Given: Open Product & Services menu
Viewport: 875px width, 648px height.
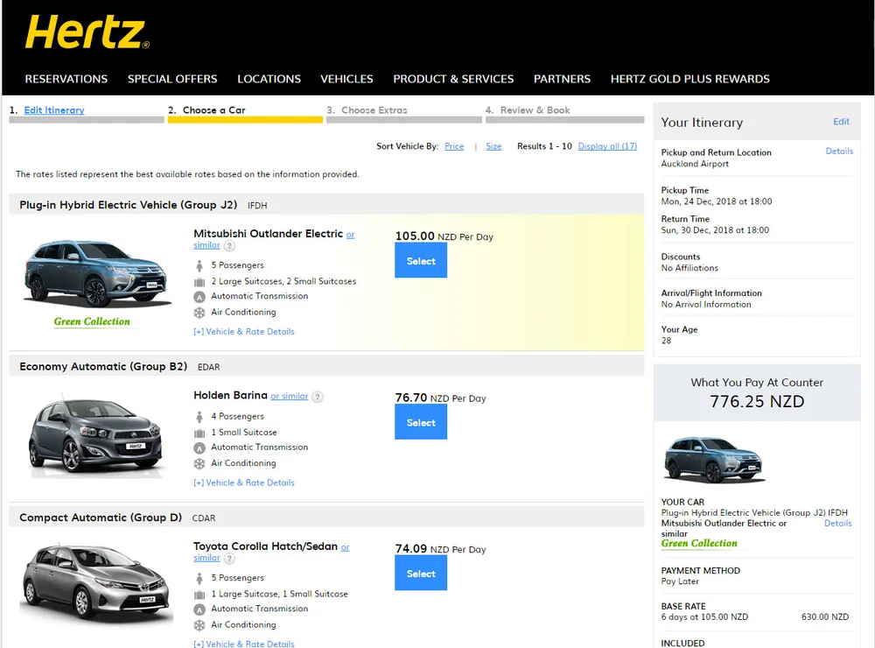Looking at the screenshot, I should pos(453,79).
